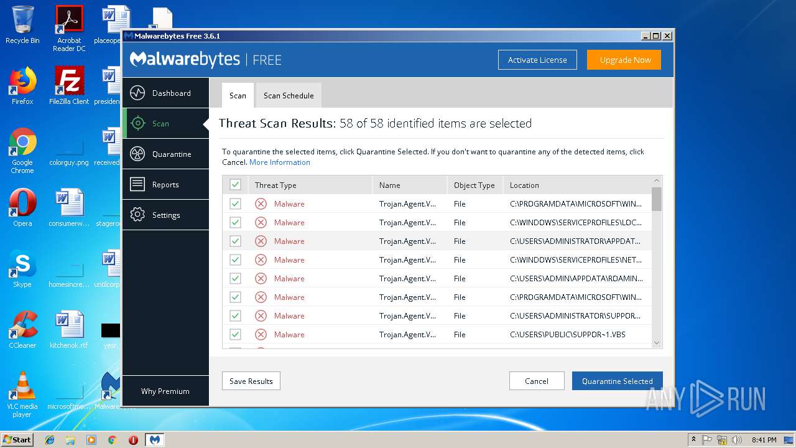Uncheck threat at C:\WINDOWS\SERVICEPROFILES\NET...
The height and width of the screenshot is (448, 796).
coord(235,259)
